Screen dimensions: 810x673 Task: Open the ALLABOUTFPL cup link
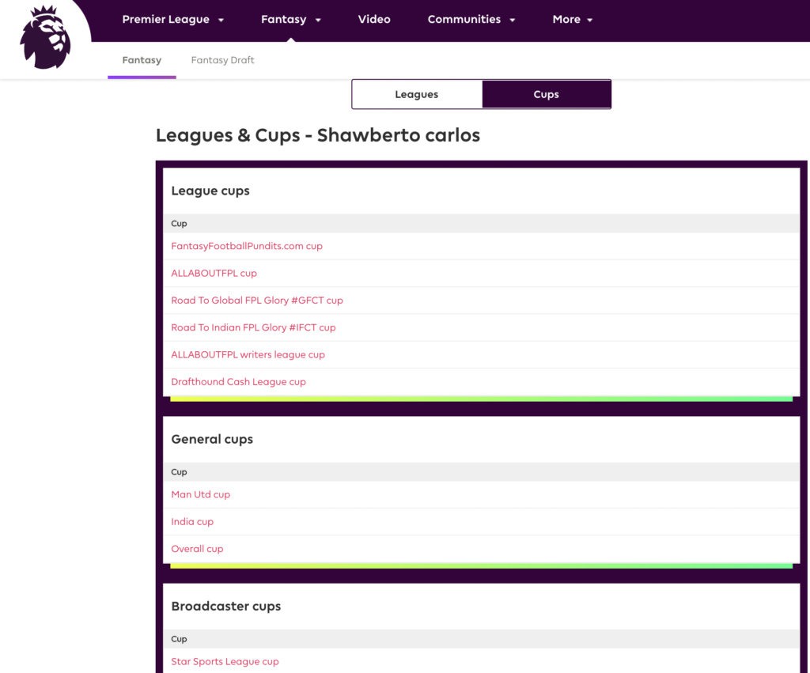tap(214, 273)
